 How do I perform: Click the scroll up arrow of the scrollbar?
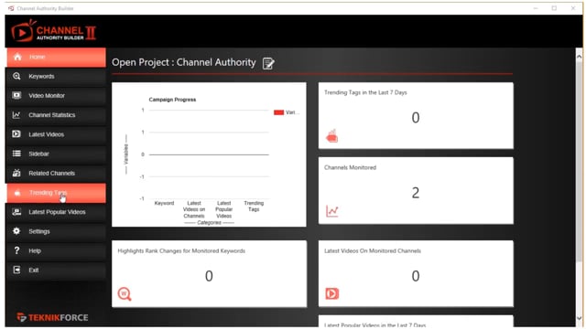pyautogui.click(x=579, y=57)
